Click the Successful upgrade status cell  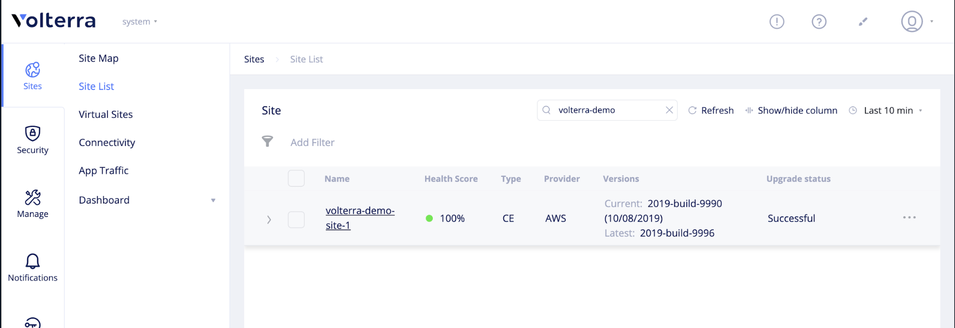coord(791,218)
